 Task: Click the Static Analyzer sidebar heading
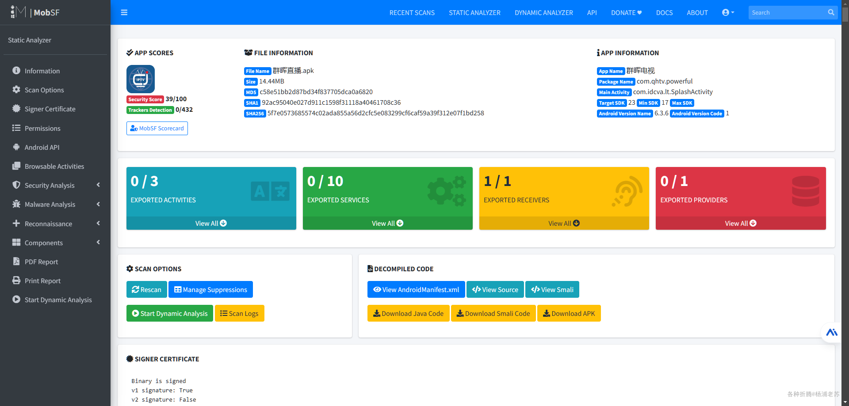point(30,40)
